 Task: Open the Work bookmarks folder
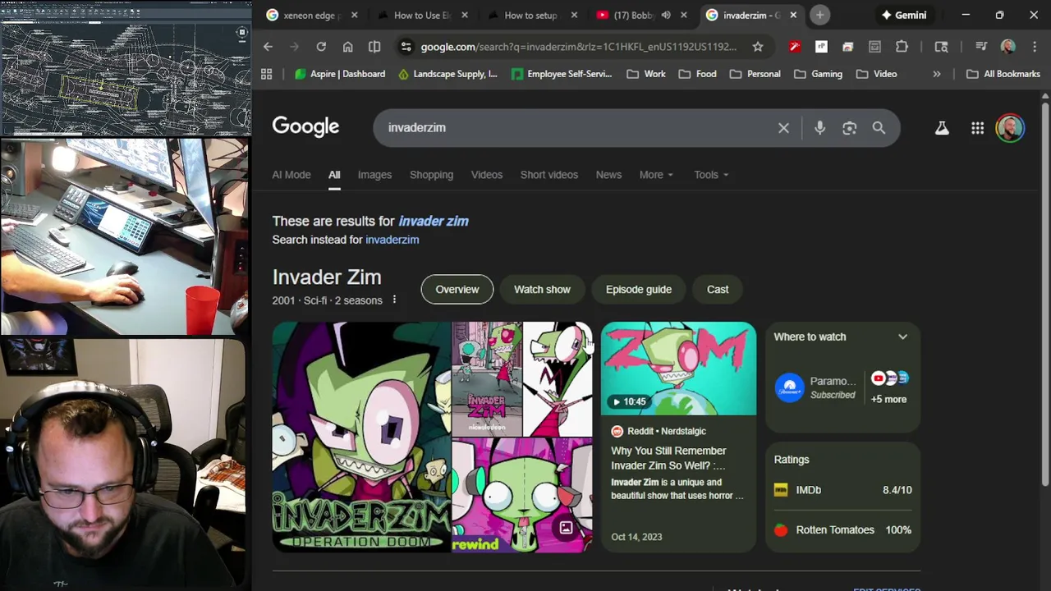click(x=646, y=74)
